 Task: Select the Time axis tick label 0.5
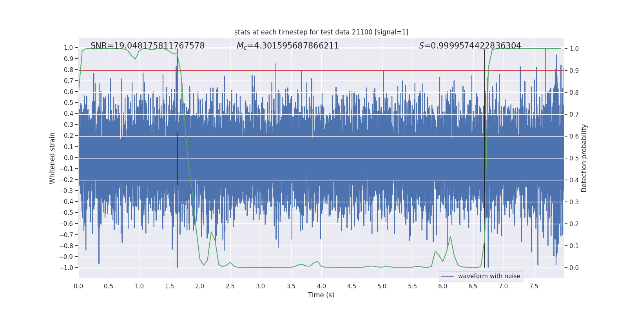point(109,286)
